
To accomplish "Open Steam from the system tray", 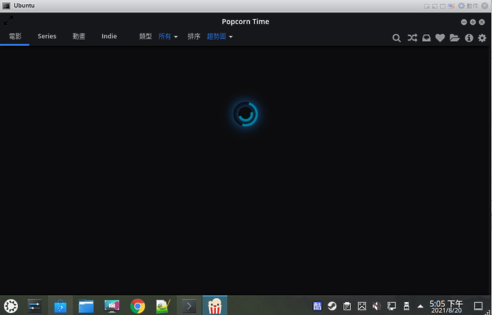I will coord(332,305).
